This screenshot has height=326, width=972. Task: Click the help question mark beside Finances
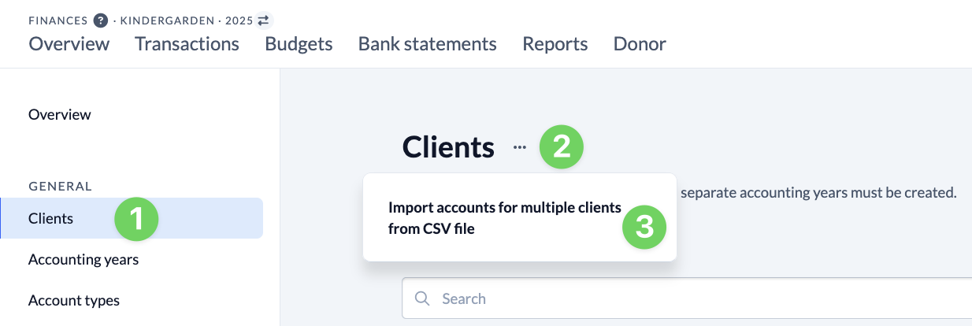[100, 20]
